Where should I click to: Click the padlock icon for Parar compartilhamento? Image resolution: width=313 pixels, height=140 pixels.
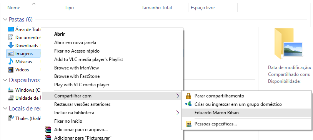point(188,96)
